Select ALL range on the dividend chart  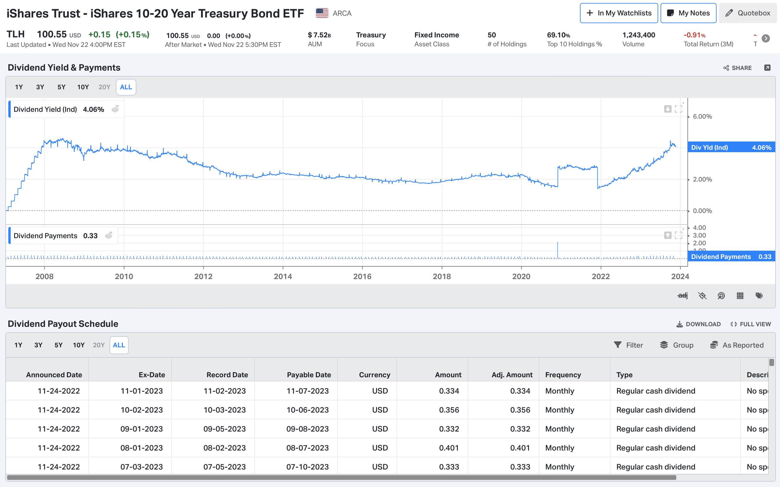(126, 87)
